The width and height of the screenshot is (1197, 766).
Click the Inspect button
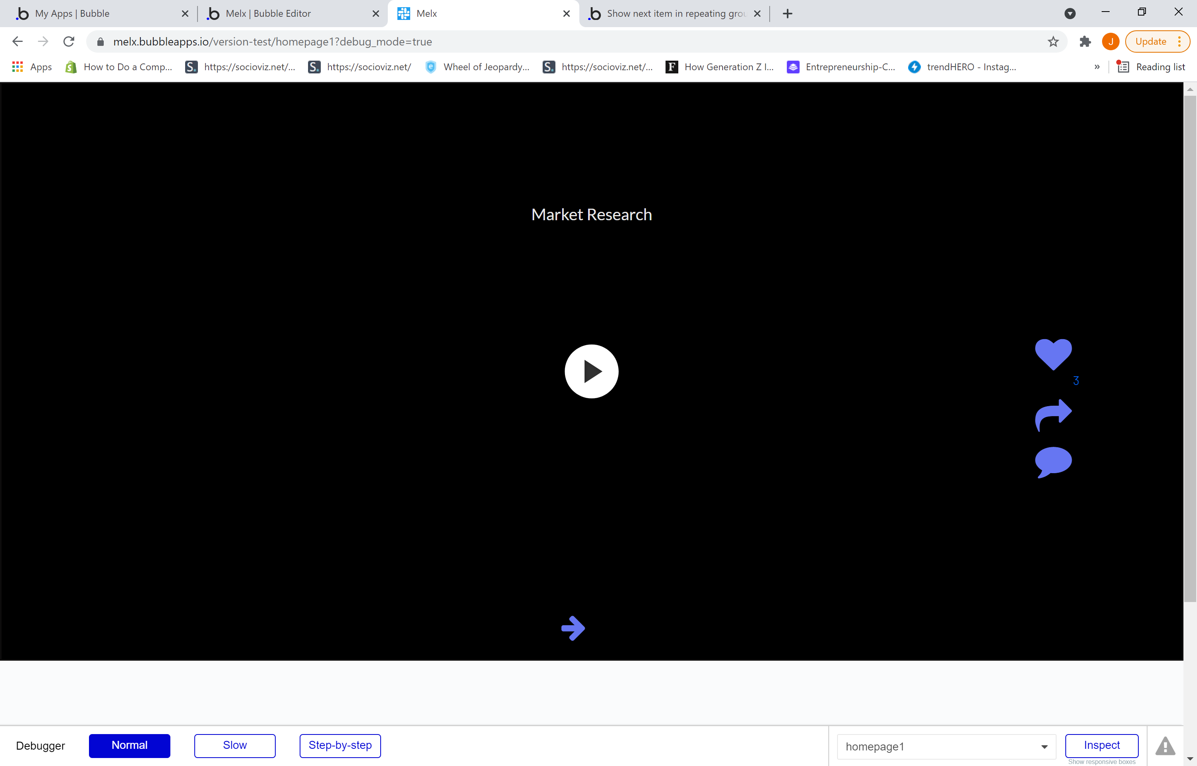tap(1102, 745)
